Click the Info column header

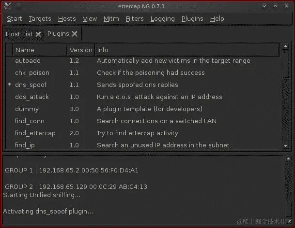pos(187,50)
